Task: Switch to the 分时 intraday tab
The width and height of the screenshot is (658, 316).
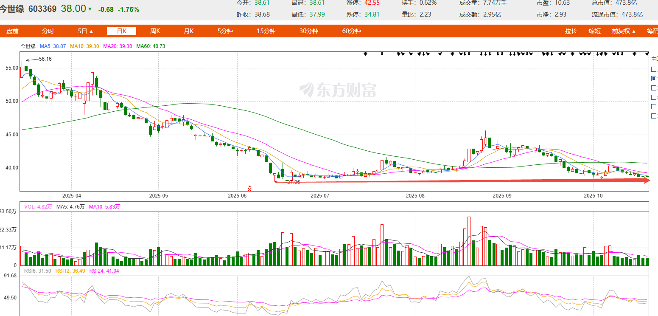Action: pyautogui.click(x=48, y=31)
